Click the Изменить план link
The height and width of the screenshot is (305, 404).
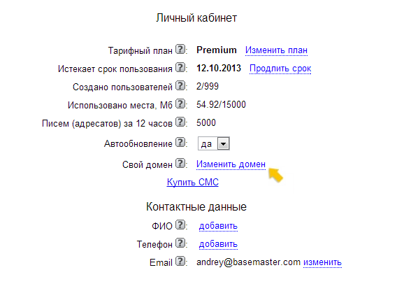coord(276,50)
